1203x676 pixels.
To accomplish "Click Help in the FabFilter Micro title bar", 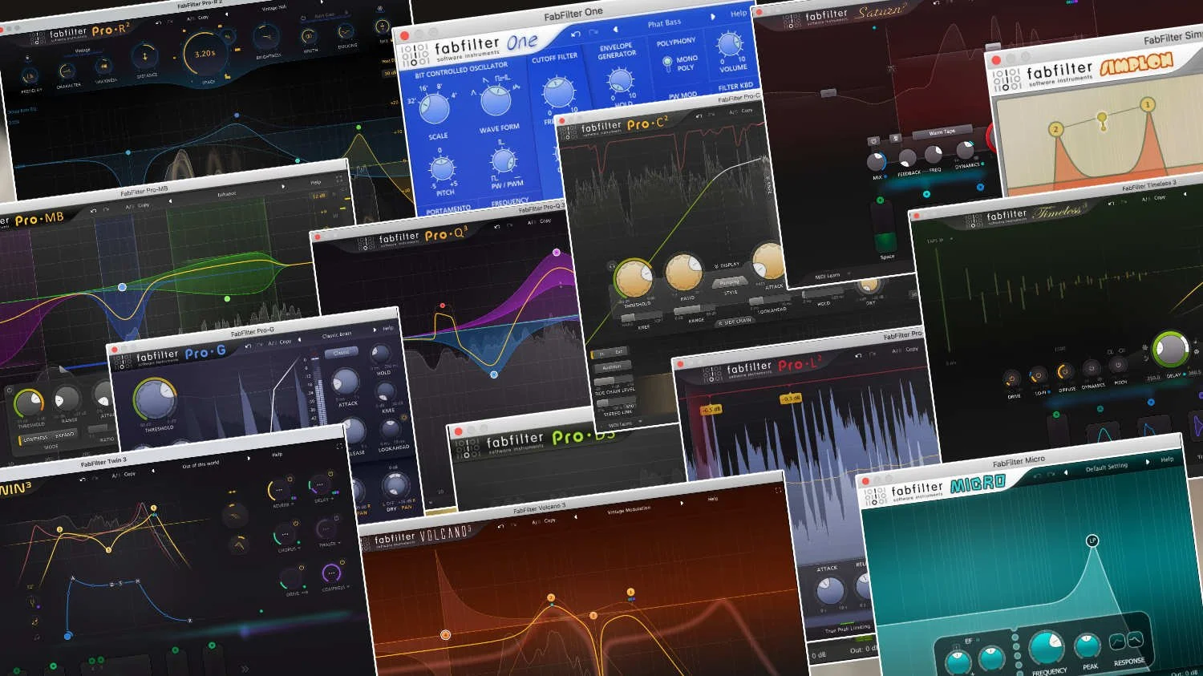I will coord(1167,459).
